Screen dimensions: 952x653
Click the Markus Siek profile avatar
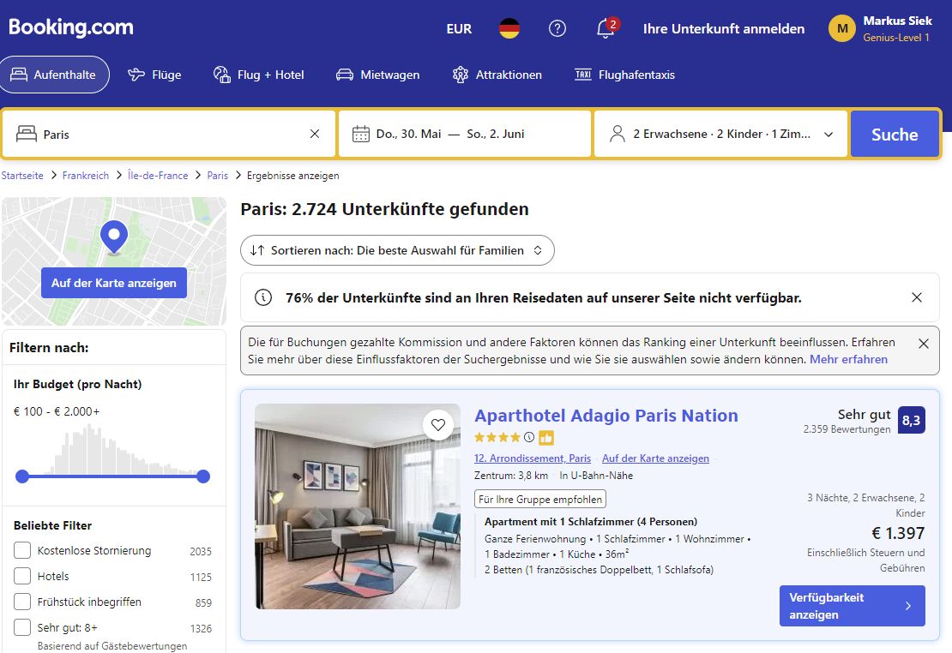[842, 28]
